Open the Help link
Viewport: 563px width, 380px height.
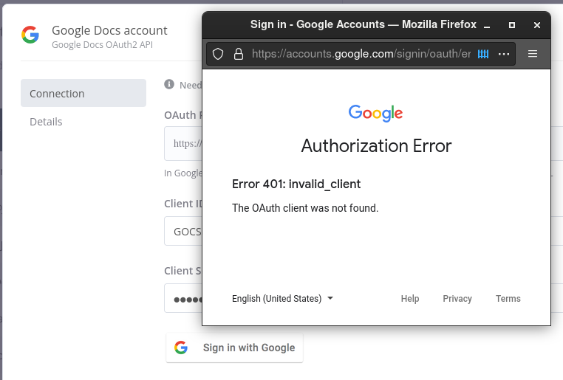(410, 299)
